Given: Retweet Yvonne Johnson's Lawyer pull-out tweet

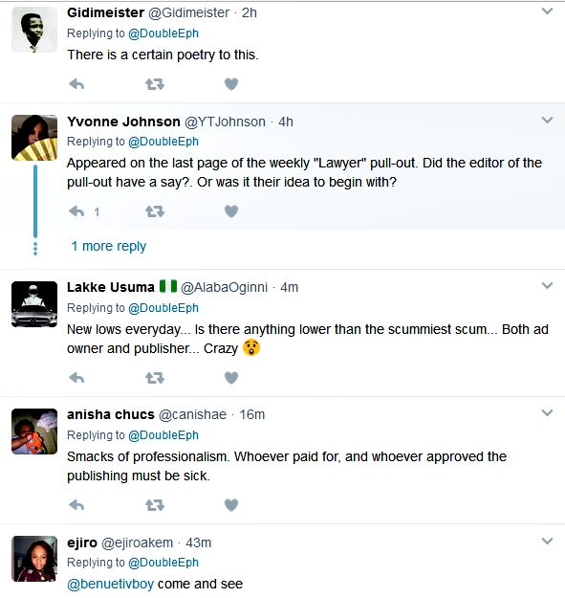Looking at the screenshot, I should (x=155, y=211).
